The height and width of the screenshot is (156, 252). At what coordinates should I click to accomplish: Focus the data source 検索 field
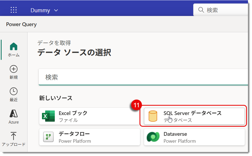tap(143, 77)
